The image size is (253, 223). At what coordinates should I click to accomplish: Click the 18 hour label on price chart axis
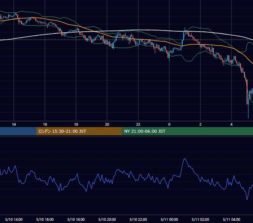(76, 125)
